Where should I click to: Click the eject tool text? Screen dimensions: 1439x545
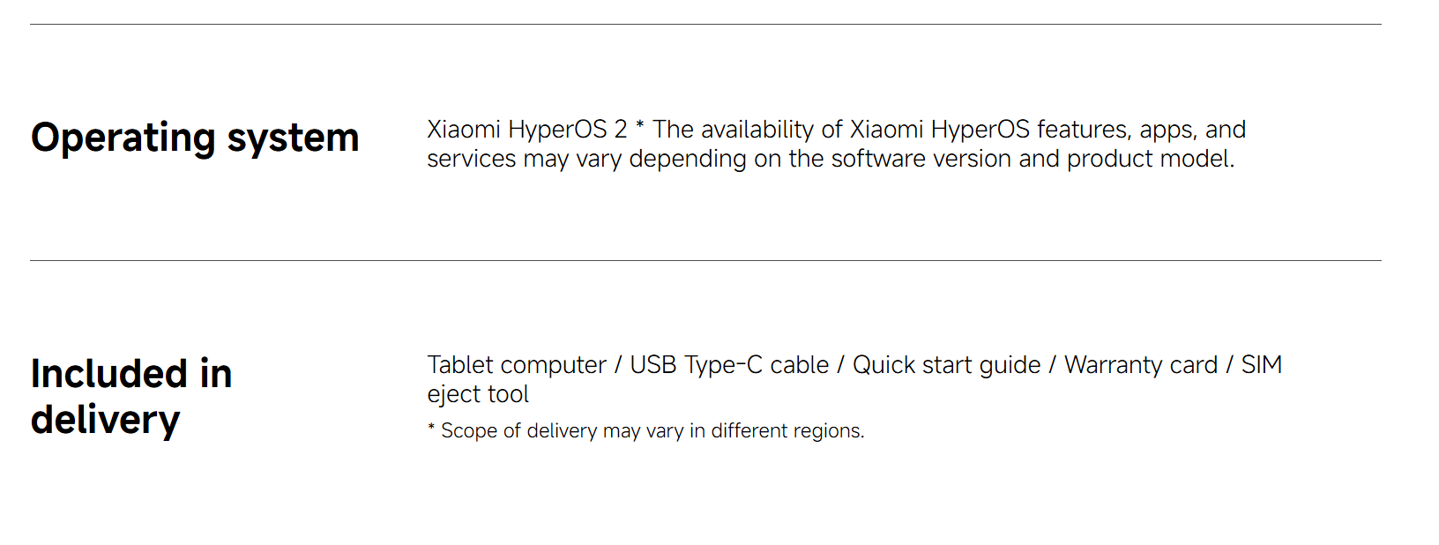[x=478, y=394]
